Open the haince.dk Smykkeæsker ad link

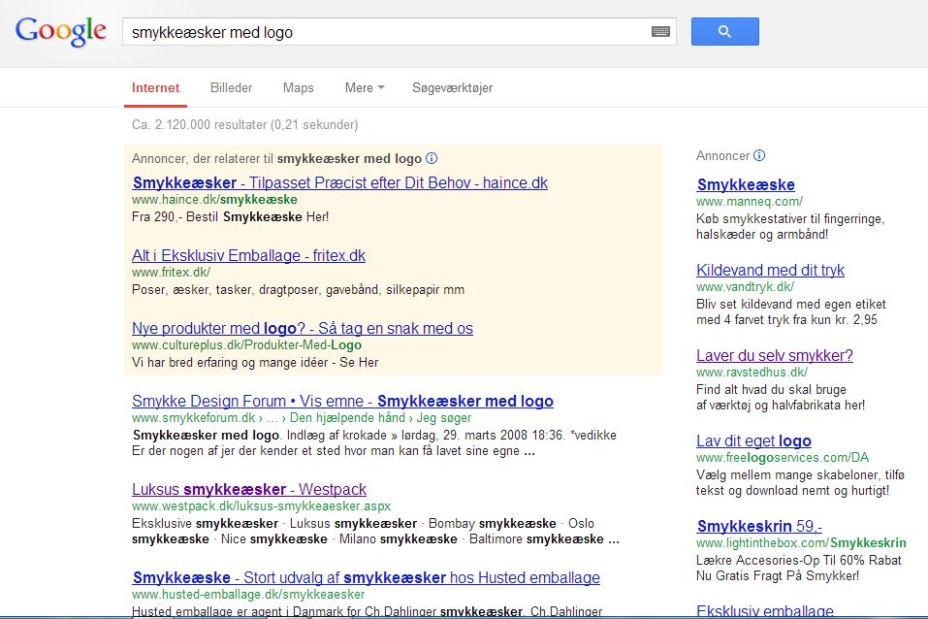pos(339,182)
